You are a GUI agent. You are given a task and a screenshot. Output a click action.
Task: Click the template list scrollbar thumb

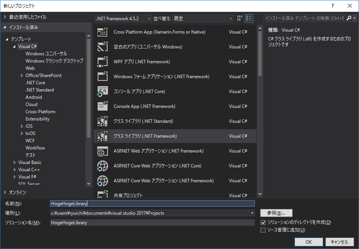[260, 54]
